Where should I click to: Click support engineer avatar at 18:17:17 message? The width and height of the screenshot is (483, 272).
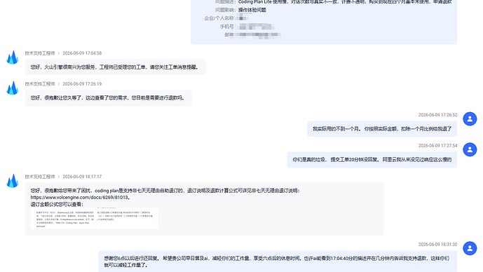coord(13,181)
